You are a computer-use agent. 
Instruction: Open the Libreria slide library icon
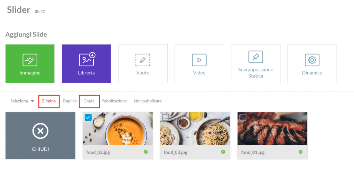(x=87, y=59)
